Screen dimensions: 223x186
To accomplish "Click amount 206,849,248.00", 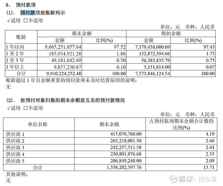I will coord(126,161).
